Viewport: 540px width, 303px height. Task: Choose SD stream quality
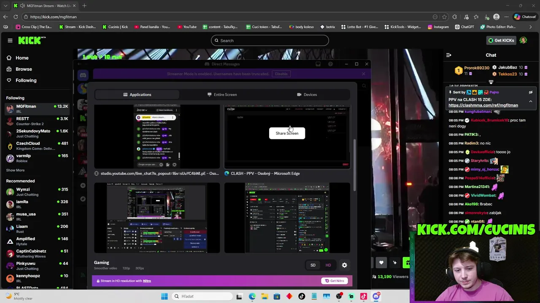tap(313, 265)
